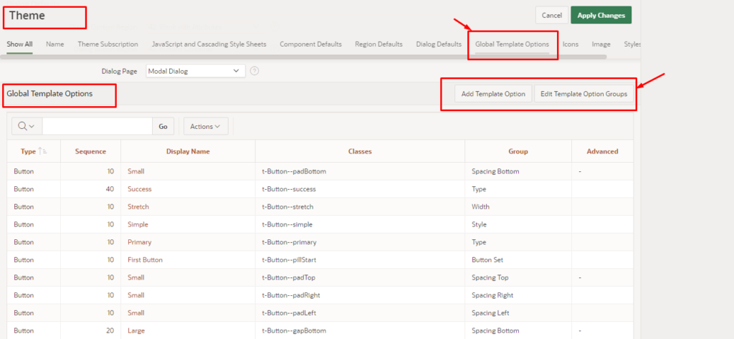Image resolution: width=734 pixels, height=339 pixels.
Task: Open the Icons tab
Action: 571,44
